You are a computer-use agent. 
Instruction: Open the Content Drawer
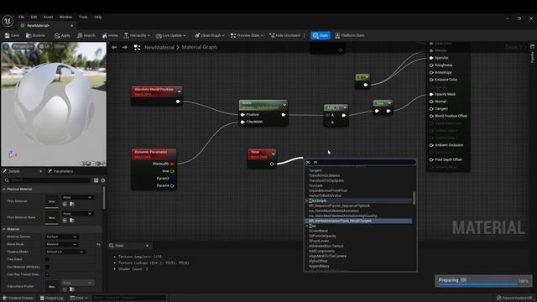(18, 298)
